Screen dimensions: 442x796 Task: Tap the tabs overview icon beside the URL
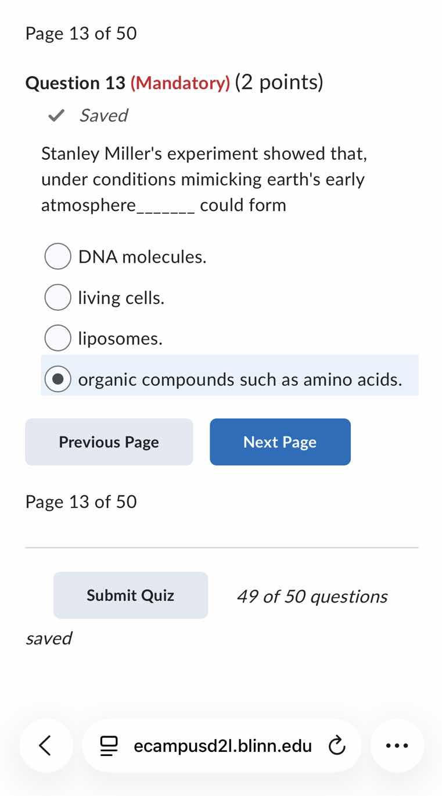[109, 745]
